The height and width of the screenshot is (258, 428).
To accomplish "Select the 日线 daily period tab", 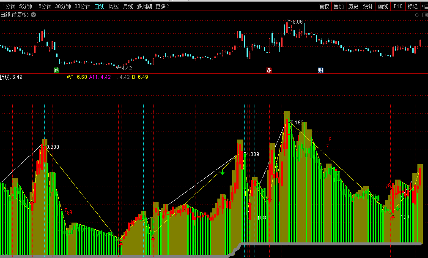I will [99, 6].
